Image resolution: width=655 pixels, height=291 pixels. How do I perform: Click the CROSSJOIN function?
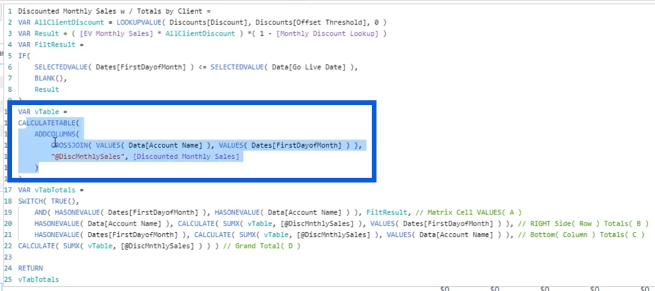tap(69, 145)
